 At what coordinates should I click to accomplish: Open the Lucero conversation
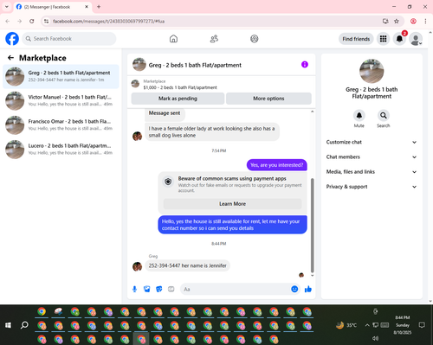[61, 150]
